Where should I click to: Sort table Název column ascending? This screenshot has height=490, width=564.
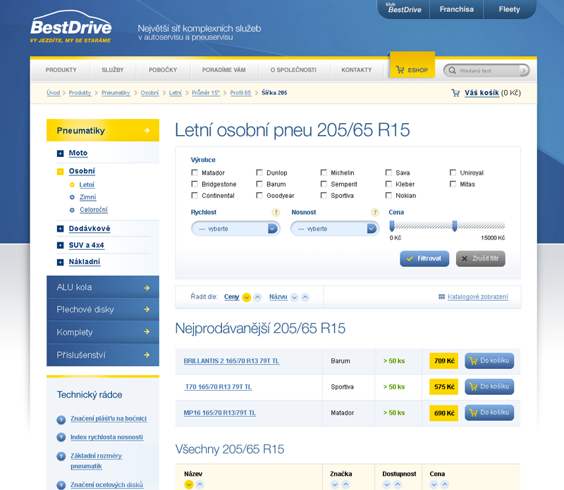coord(200,484)
